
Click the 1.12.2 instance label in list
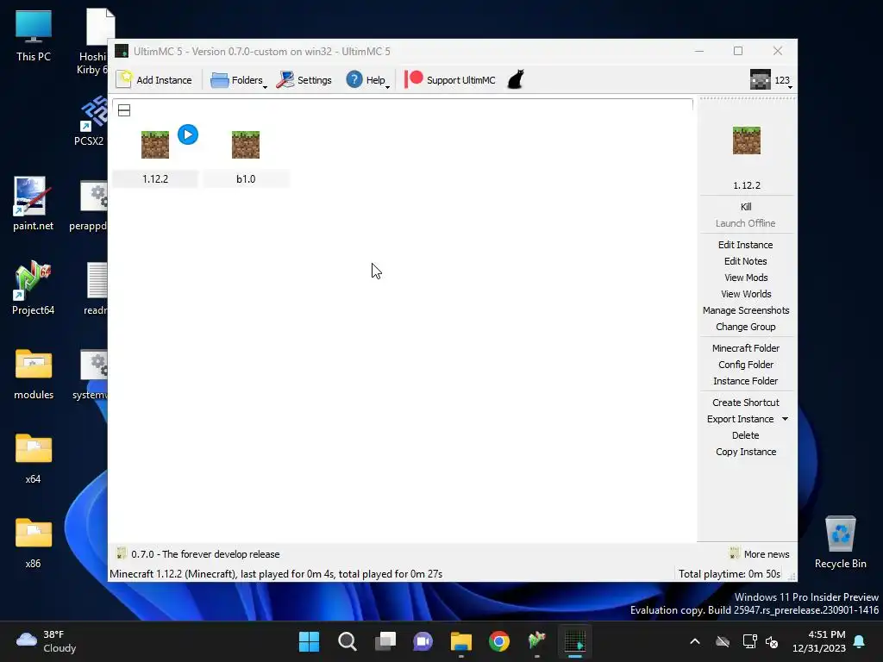pos(155,179)
